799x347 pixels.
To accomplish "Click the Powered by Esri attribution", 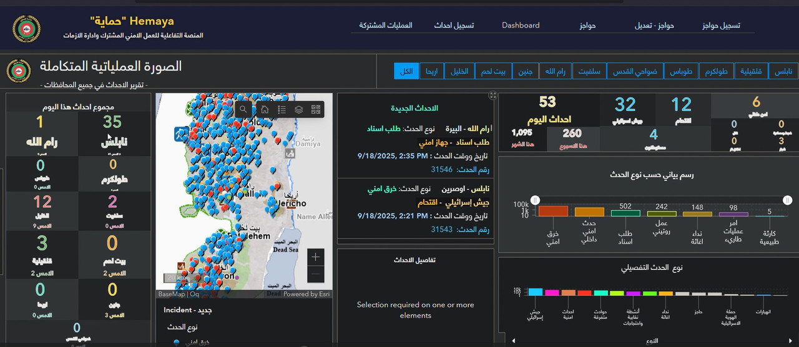I will tap(306, 294).
